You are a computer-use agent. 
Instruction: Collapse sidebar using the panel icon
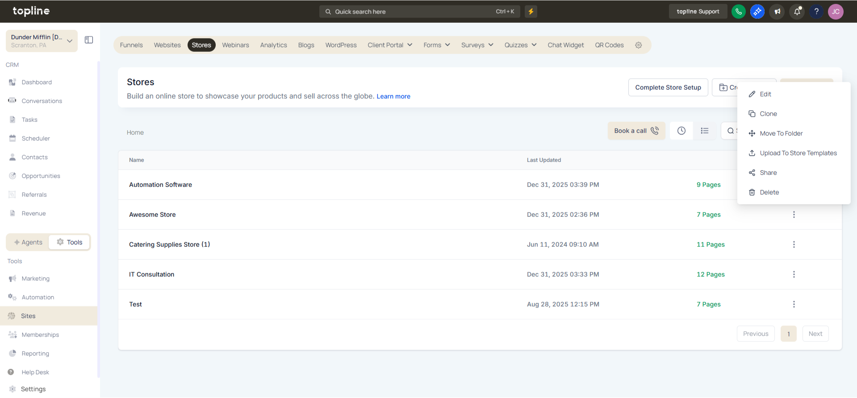[x=89, y=40]
